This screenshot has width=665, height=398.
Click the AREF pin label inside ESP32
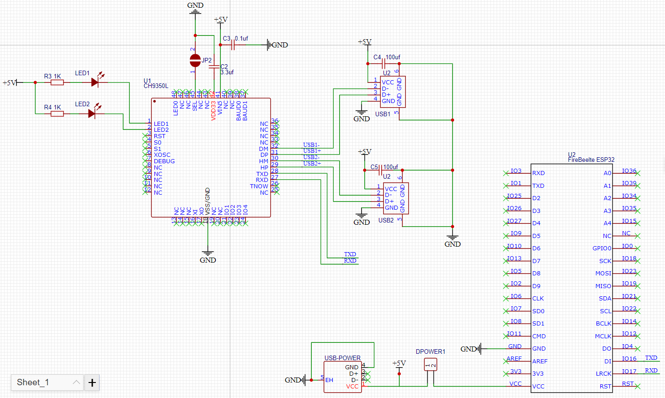coord(540,361)
